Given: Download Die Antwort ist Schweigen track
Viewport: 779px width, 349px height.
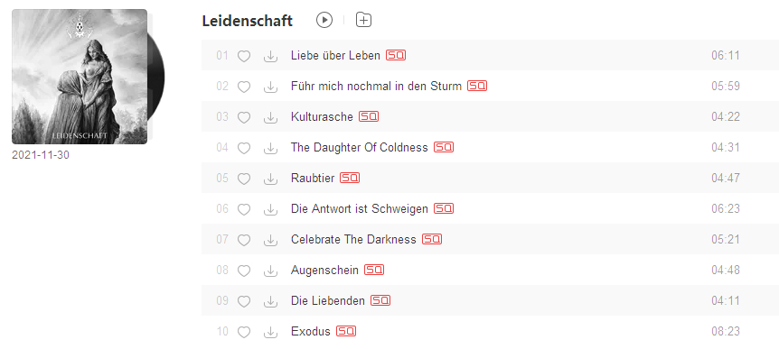Looking at the screenshot, I should tap(270, 210).
